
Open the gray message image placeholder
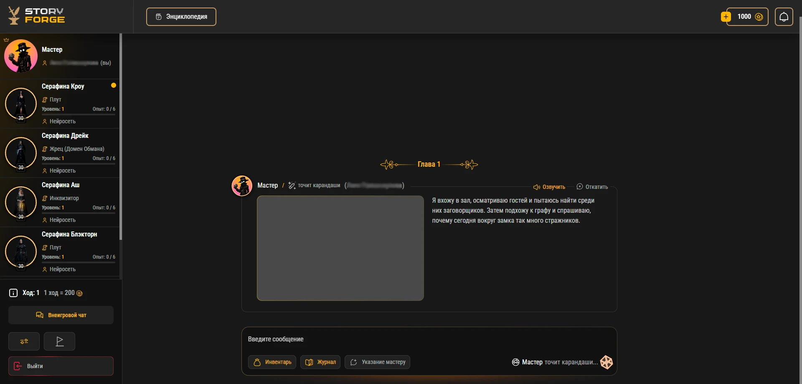(340, 248)
